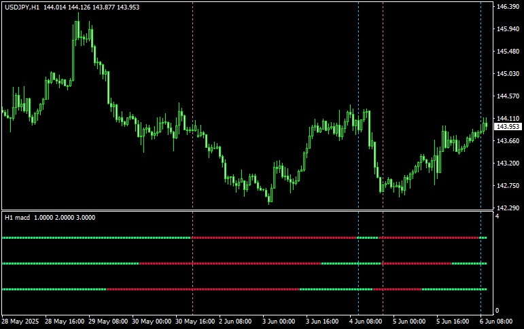Image resolution: width=524 pixels, height=329 pixels.
Task: Click the 142.290 price axis label
Action: point(508,208)
